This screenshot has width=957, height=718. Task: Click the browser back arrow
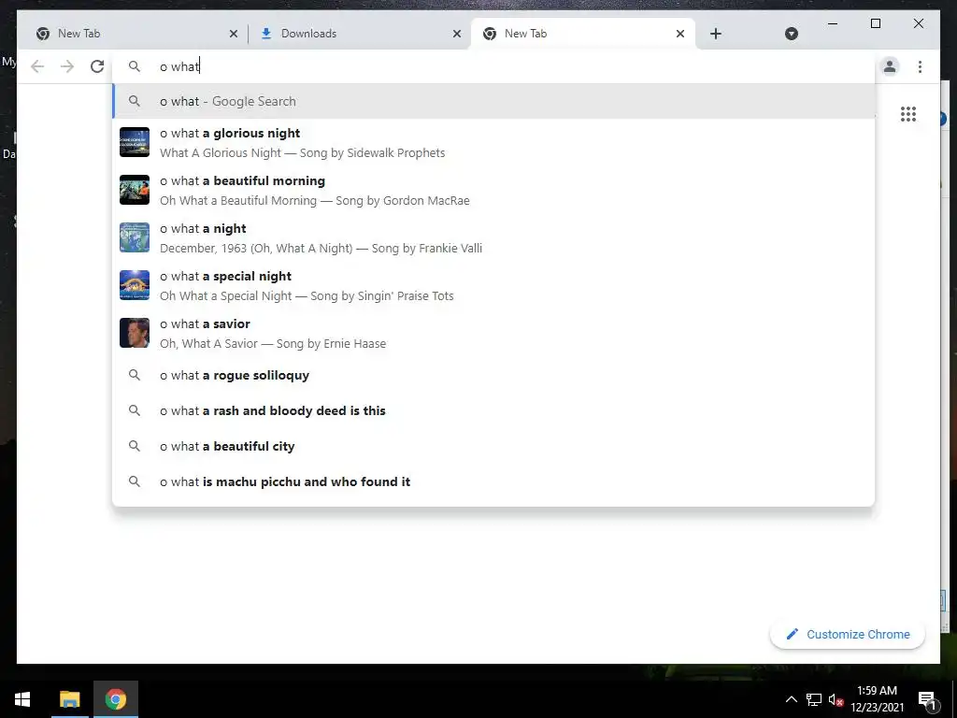37,66
